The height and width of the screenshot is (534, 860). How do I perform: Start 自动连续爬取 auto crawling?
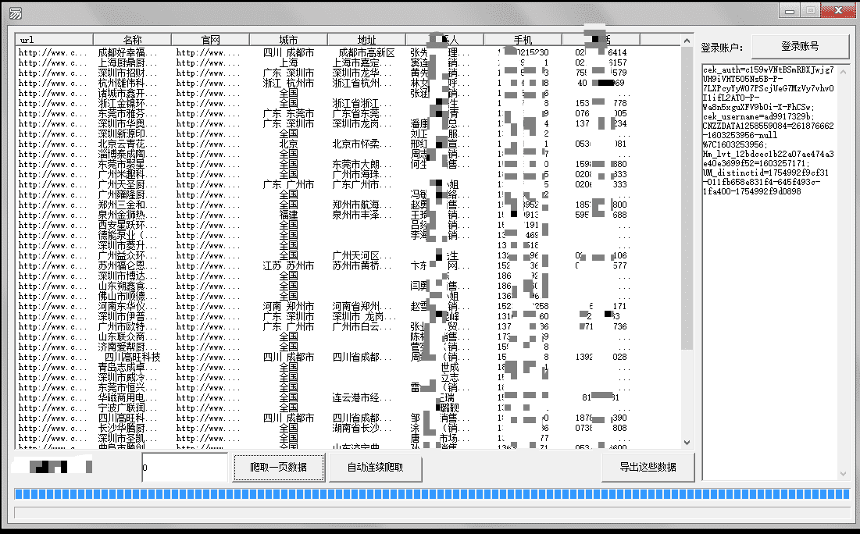[375, 468]
